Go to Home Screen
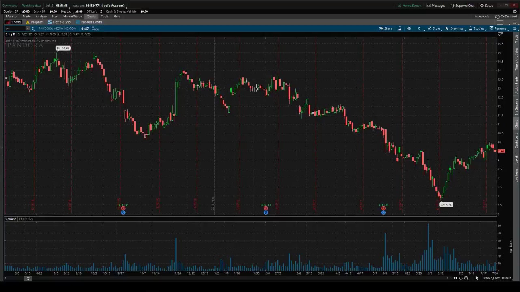The width and height of the screenshot is (520, 292). [409, 6]
